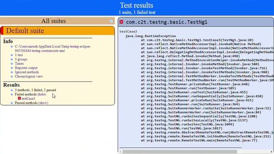Image resolution: width=274 pixels, height=154 pixels.
Task: Click '1 suite, 1 failed test' subtitle
Action: (x=137, y=12)
